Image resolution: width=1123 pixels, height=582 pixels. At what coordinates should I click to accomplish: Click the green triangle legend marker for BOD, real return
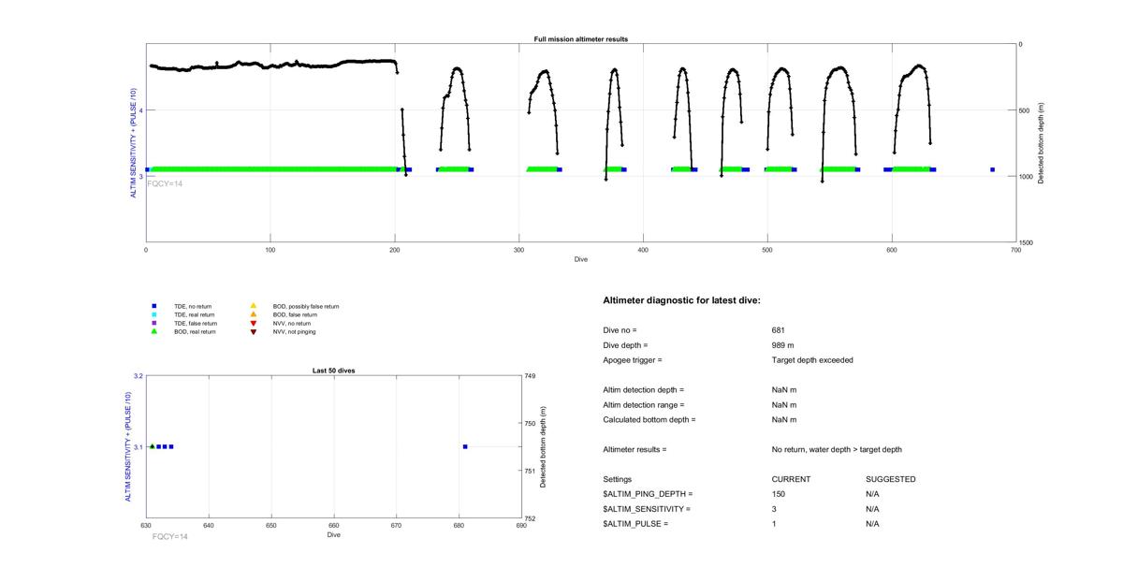click(153, 331)
